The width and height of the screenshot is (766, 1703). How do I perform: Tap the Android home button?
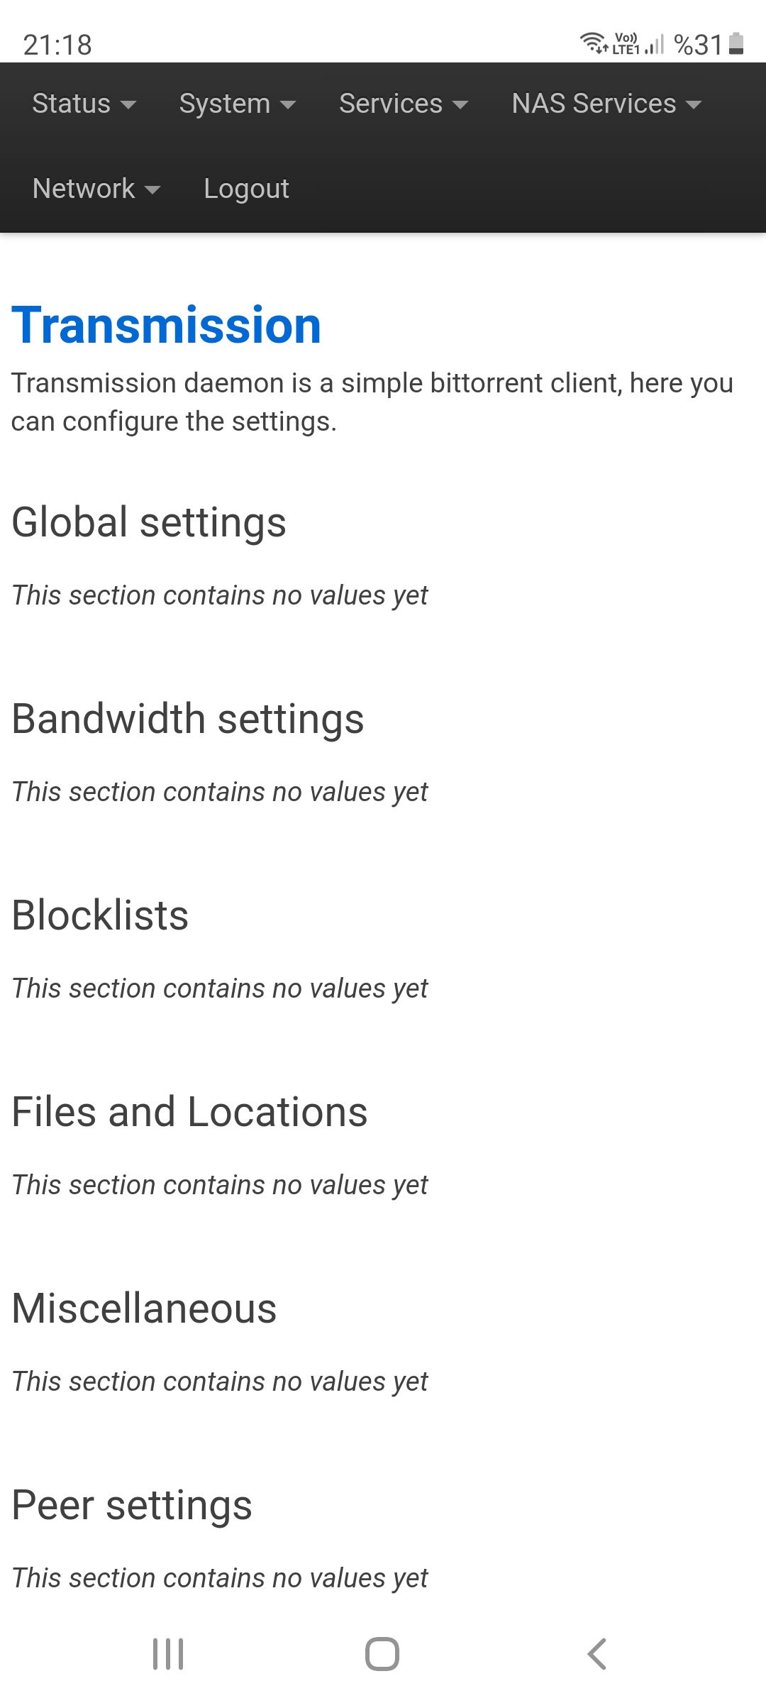click(x=382, y=1654)
